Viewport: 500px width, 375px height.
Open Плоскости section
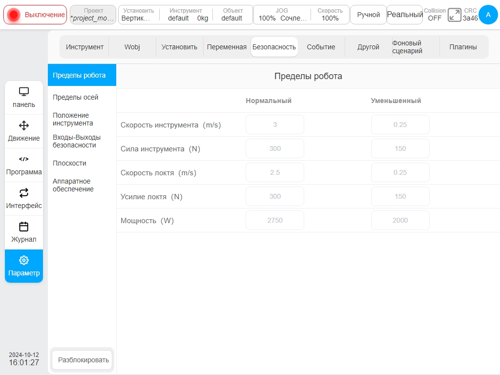click(x=82, y=163)
